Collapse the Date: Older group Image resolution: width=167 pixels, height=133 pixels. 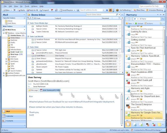[x=28, y=47]
